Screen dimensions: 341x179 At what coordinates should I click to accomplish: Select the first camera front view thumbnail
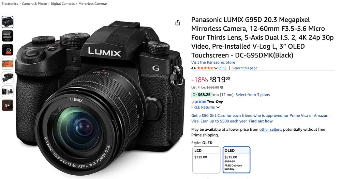pos(8,22)
